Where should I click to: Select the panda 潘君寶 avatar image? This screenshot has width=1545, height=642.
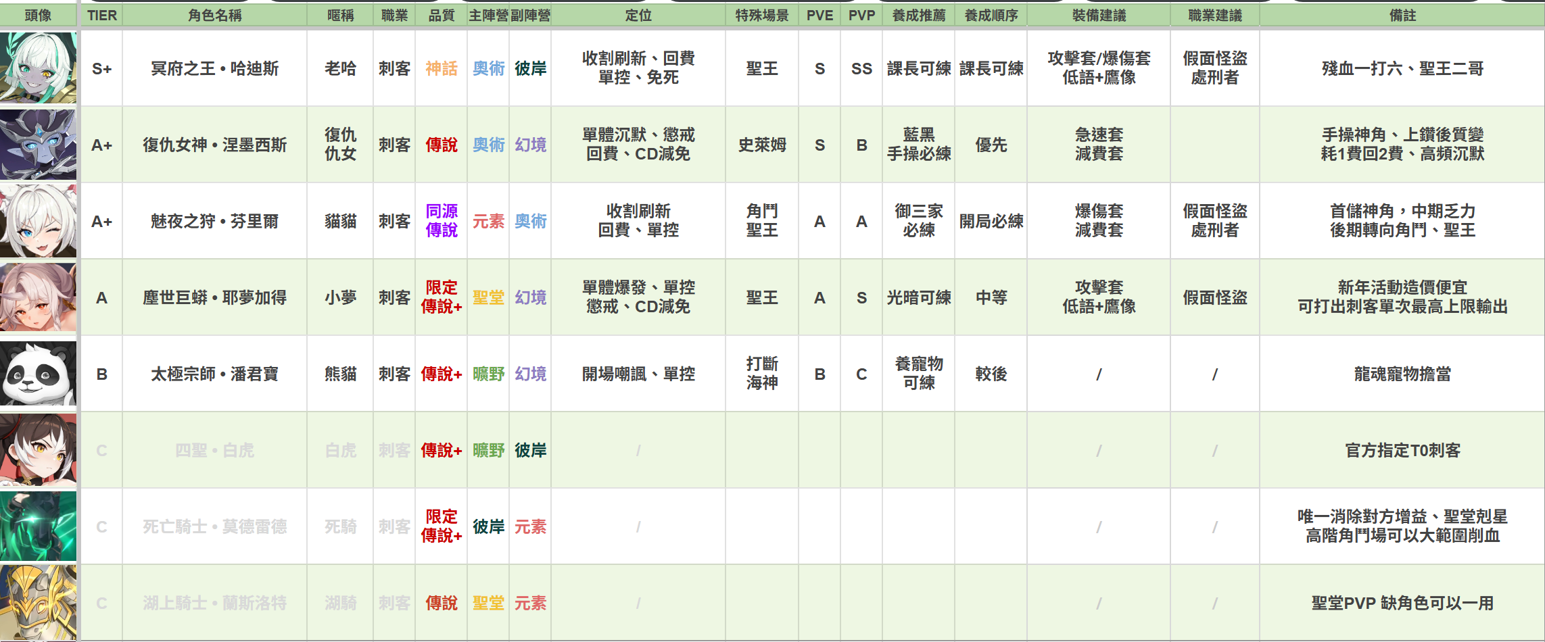[39, 373]
